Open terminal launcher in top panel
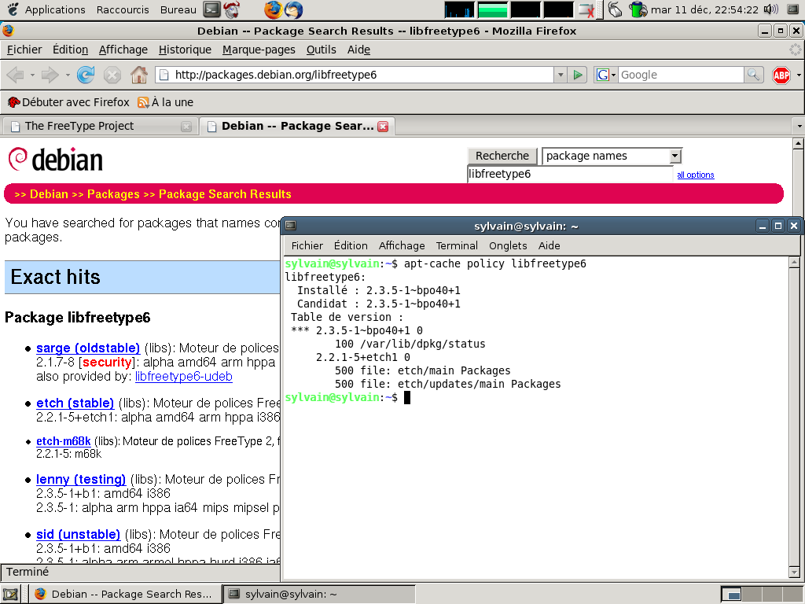 [x=211, y=9]
